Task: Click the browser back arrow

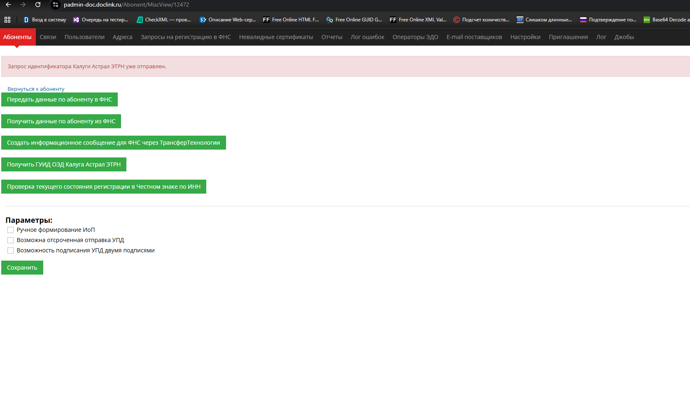Action: click(8, 5)
